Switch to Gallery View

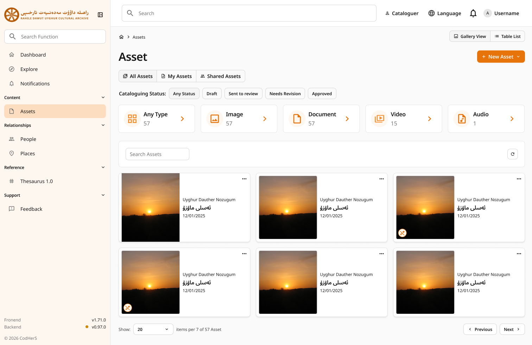(x=470, y=37)
